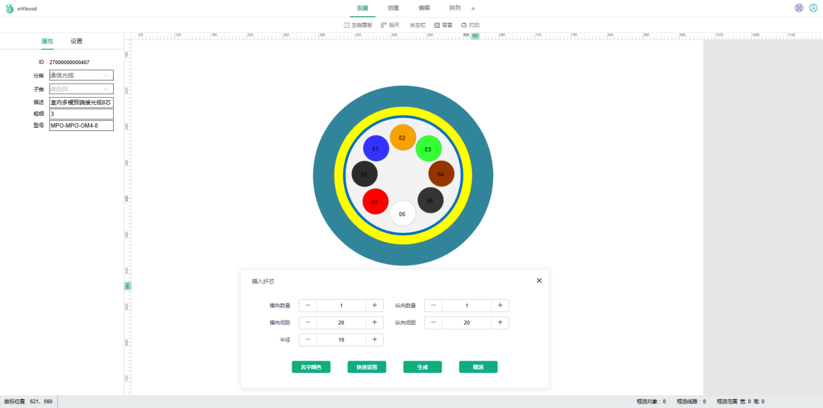Select orange fiber core 02

click(402, 138)
